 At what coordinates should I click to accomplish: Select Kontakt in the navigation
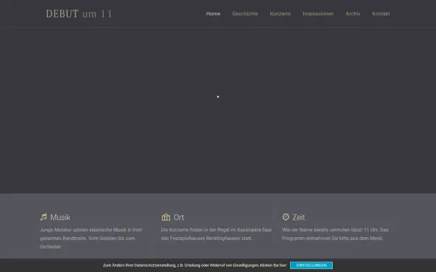coord(381,14)
